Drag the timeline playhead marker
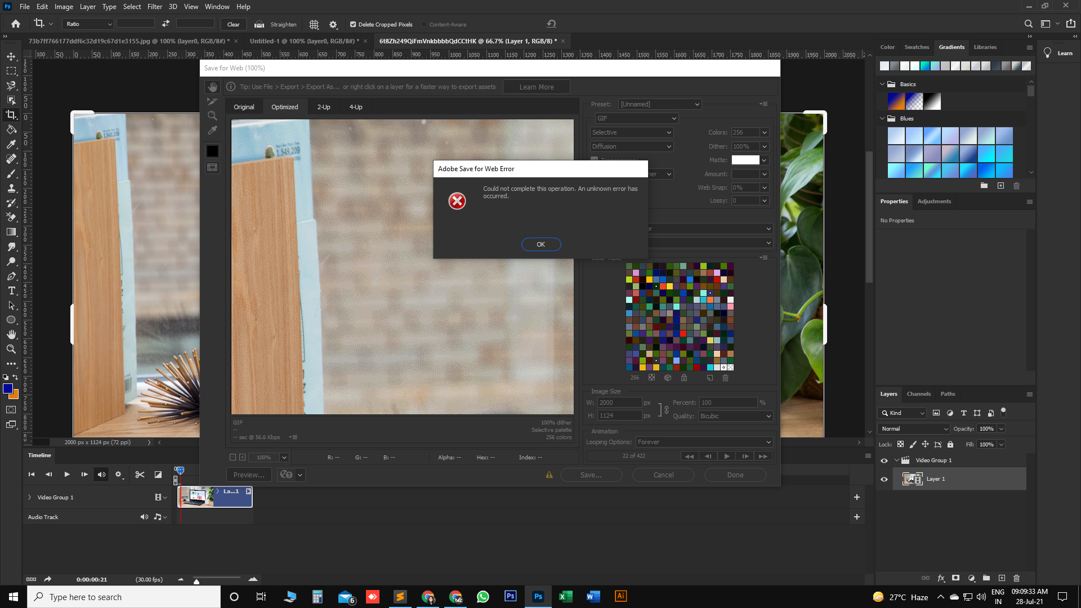 click(180, 469)
